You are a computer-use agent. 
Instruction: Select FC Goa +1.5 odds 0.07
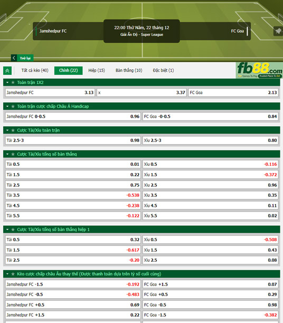(211, 284)
